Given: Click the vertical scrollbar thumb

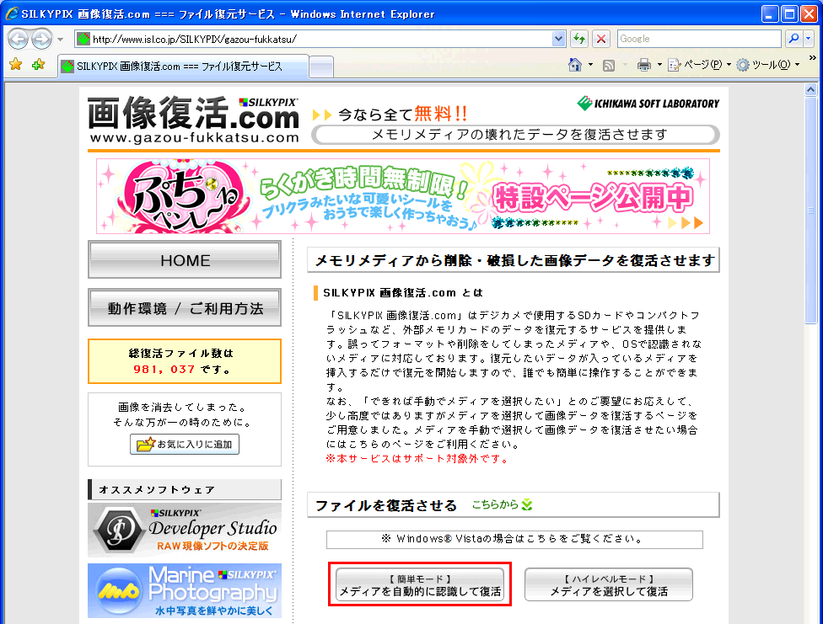Looking at the screenshot, I should pyautogui.click(x=810, y=211).
